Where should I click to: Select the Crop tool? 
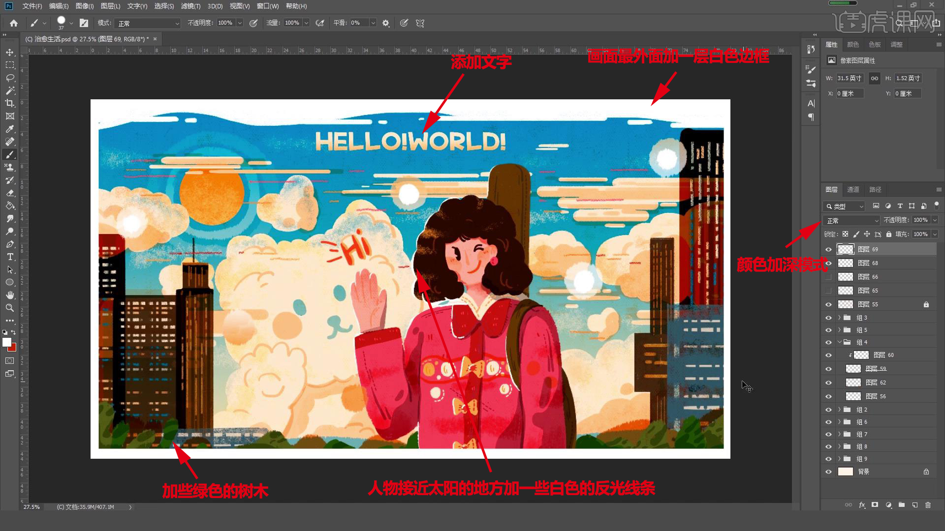pos(10,103)
